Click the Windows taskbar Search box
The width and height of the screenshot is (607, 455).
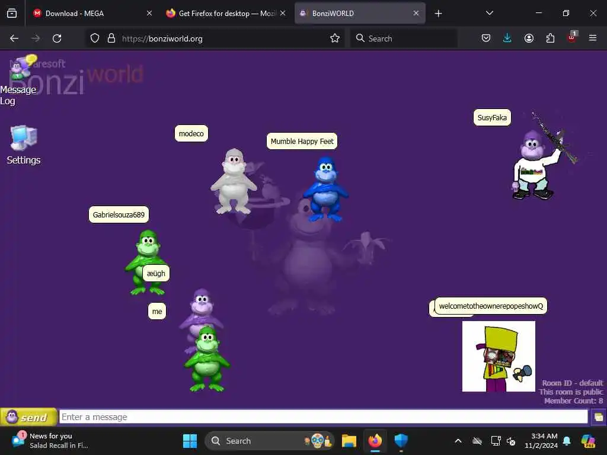(x=270, y=441)
